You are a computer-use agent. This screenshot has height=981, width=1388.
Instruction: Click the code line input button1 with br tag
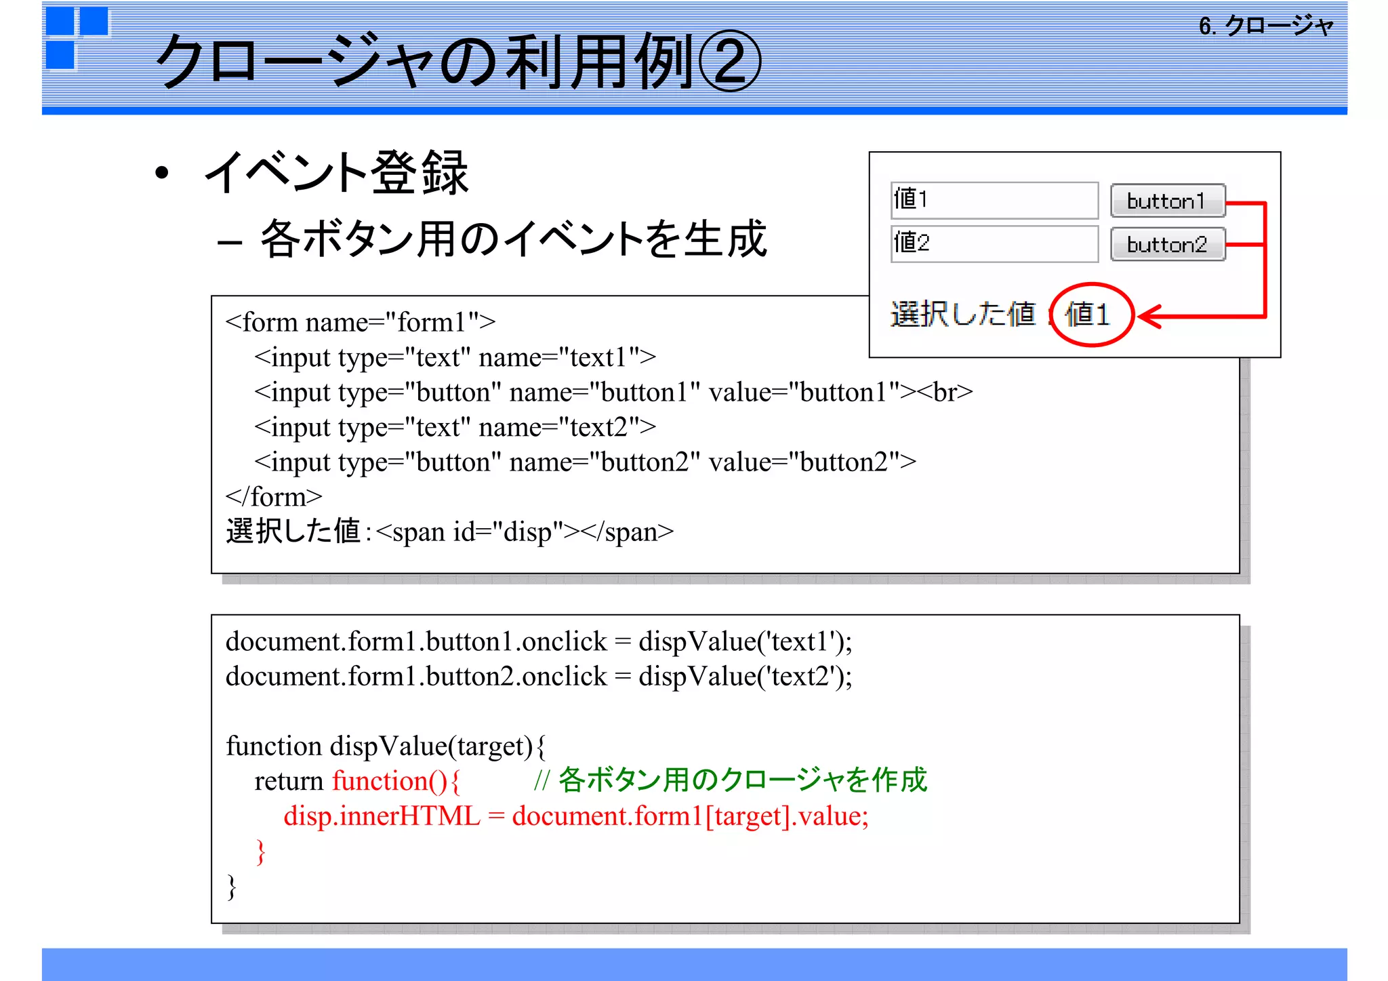[x=613, y=393]
